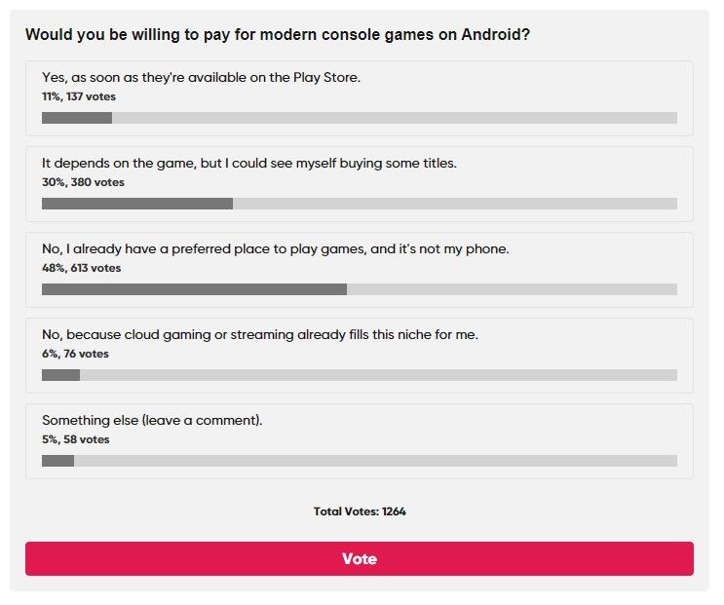Click the "30%, 380 votes" result text
Image resolution: width=724 pixels, height=605 pixels.
click(83, 182)
